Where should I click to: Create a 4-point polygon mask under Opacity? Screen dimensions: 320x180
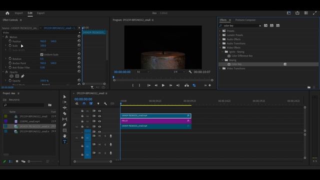click(17, 76)
